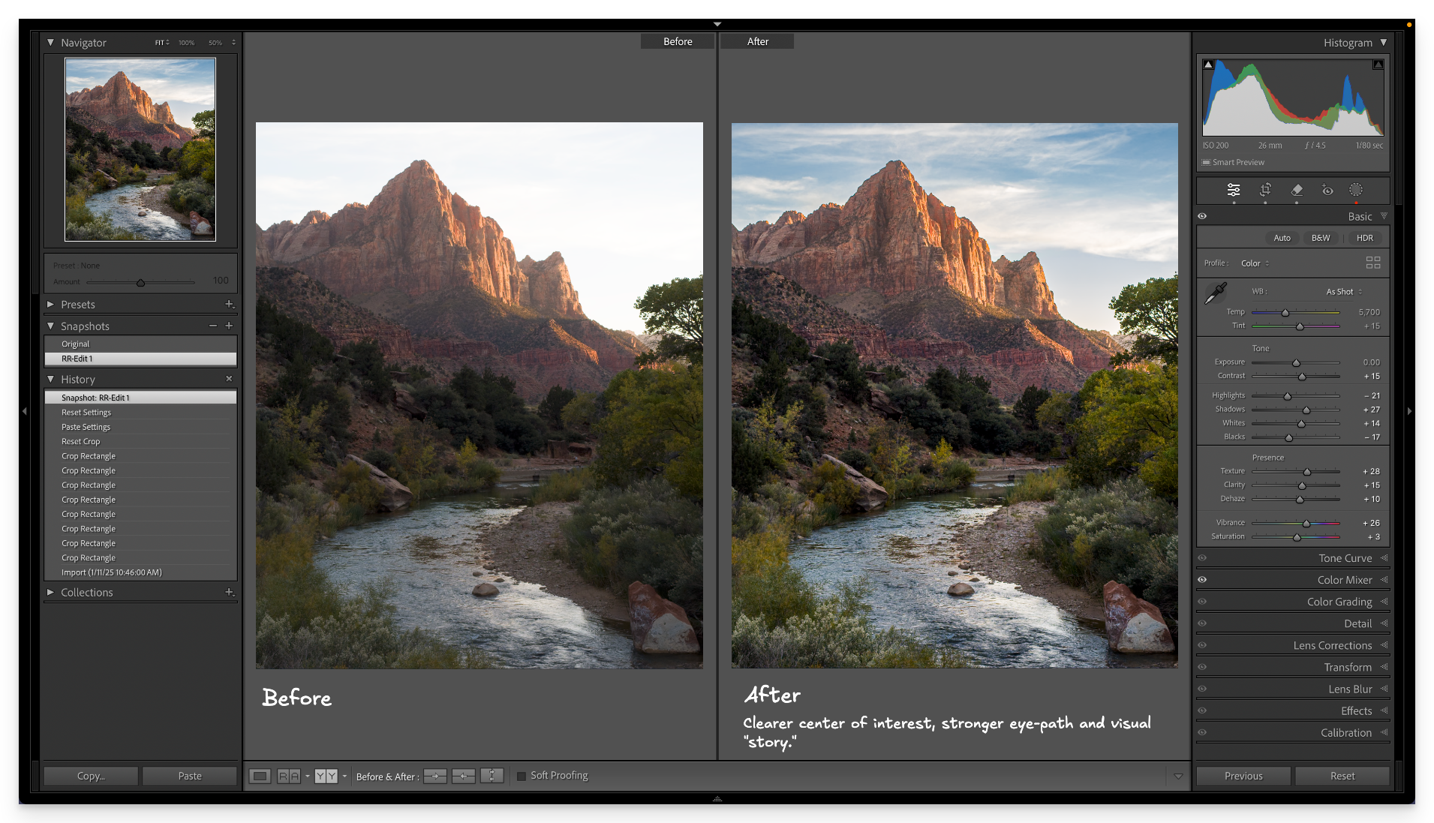Screen dimensions: 1434x823
Task: Clear History with the X icon
Action: click(229, 379)
